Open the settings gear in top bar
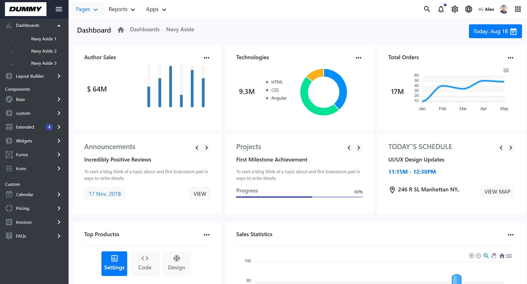This screenshot has height=284, width=527. (455, 9)
